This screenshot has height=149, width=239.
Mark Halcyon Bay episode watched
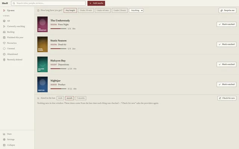point(227,64)
